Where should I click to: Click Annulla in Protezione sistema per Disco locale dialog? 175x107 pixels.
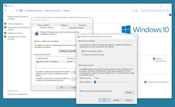[116, 100]
